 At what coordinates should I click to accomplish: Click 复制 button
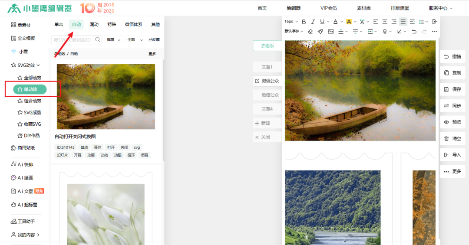pyautogui.click(x=452, y=72)
